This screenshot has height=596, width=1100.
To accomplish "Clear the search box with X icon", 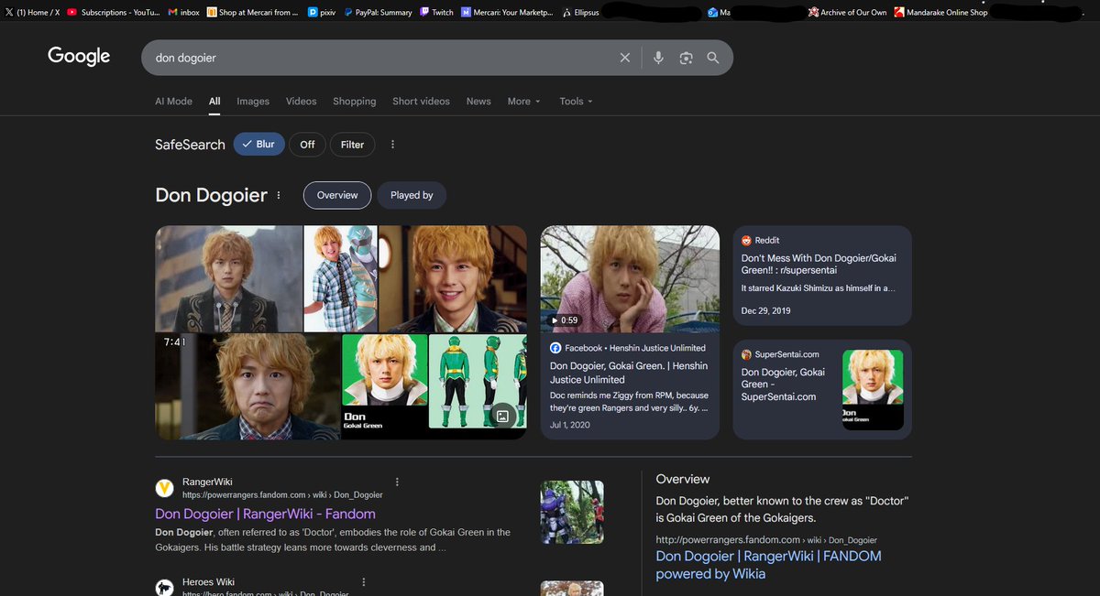I will [x=625, y=58].
